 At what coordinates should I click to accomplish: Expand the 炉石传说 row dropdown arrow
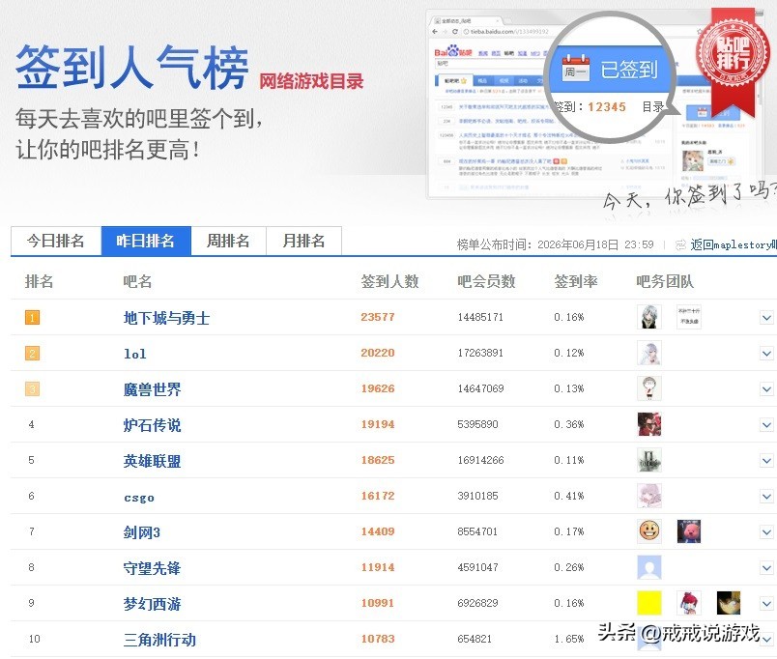coord(766,424)
